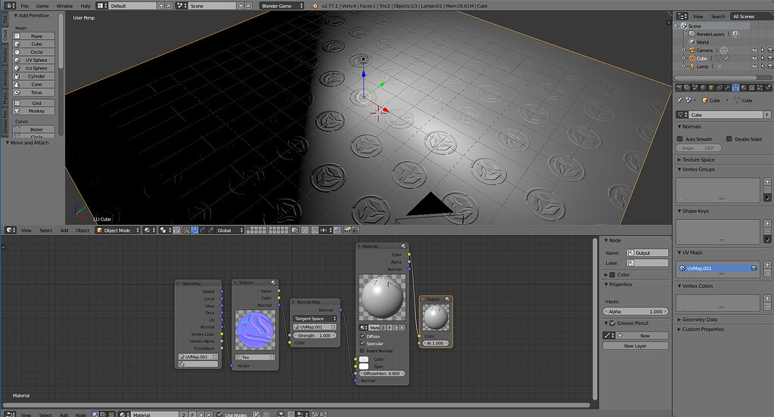This screenshot has width=774, height=417.
Task: Select the UVMap.001 entry in UV Maps
Action: coord(717,268)
